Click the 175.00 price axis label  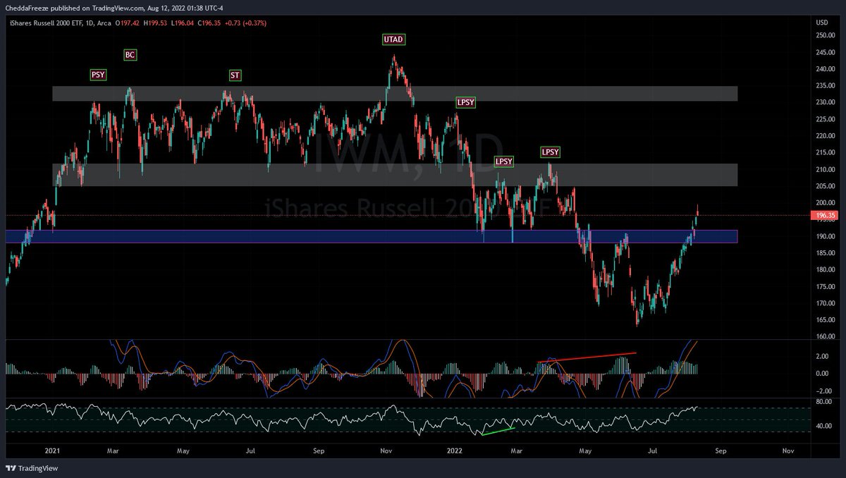pos(825,287)
